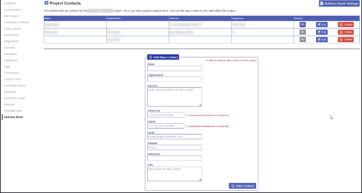Viewport: 362px width, 193px height.
Task: Open Swimlanes in the sidebar
Action: pos(11,54)
